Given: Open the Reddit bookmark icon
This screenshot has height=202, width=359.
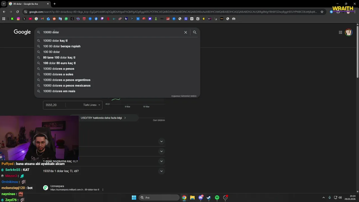Looking at the screenshot, I should 54,19.
